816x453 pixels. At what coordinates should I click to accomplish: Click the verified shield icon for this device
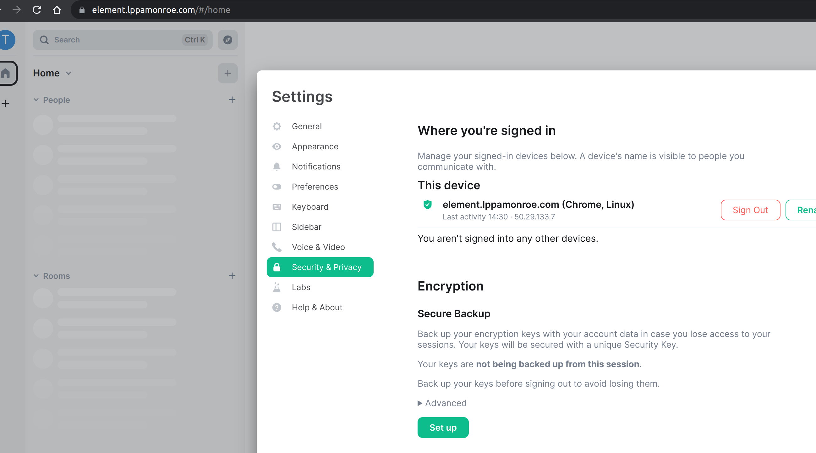coord(427,205)
